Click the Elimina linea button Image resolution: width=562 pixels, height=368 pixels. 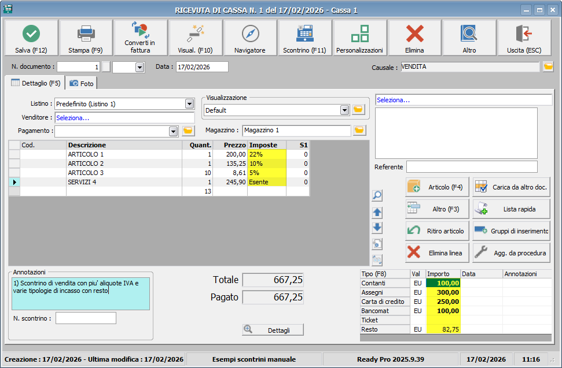coord(438,252)
